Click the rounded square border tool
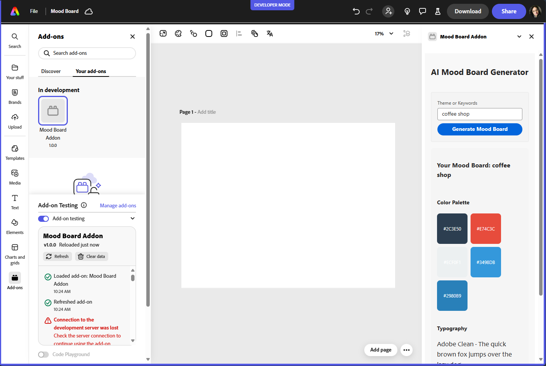The width and height of the screenshot is (546, 366). click(x=209, y=33)
